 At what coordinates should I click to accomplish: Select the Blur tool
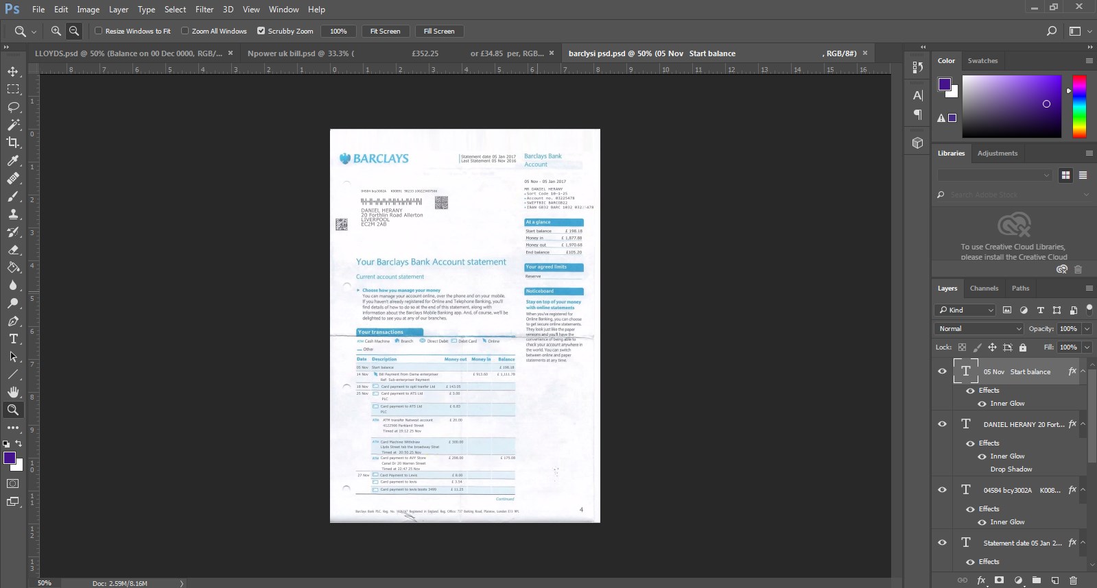point(13,285)
